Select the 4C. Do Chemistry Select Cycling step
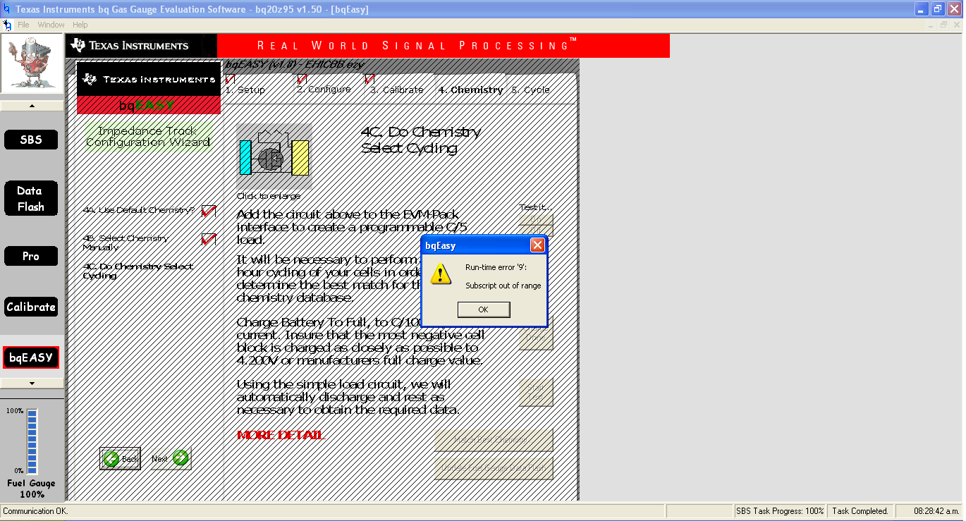The height and width of the screenshot is (521, 966). 137,271
